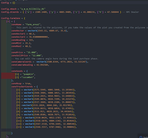Click the zoneSellPrice "12.000" string
The height and width of the screenshot is (138, 148).
pos(37,55)
